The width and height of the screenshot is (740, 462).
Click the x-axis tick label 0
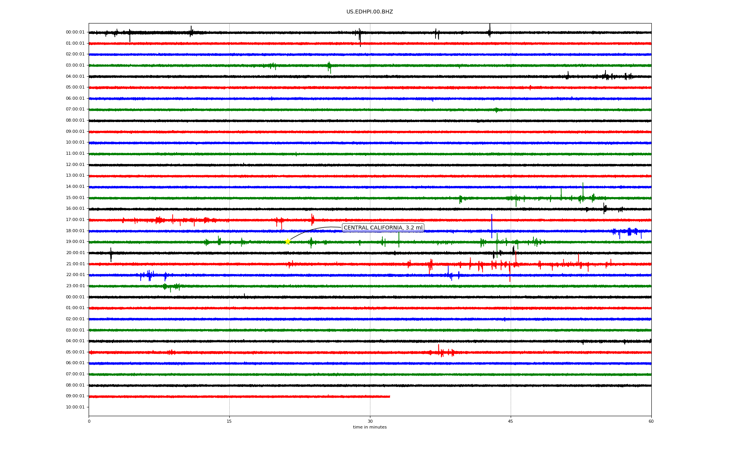[89, 421]
